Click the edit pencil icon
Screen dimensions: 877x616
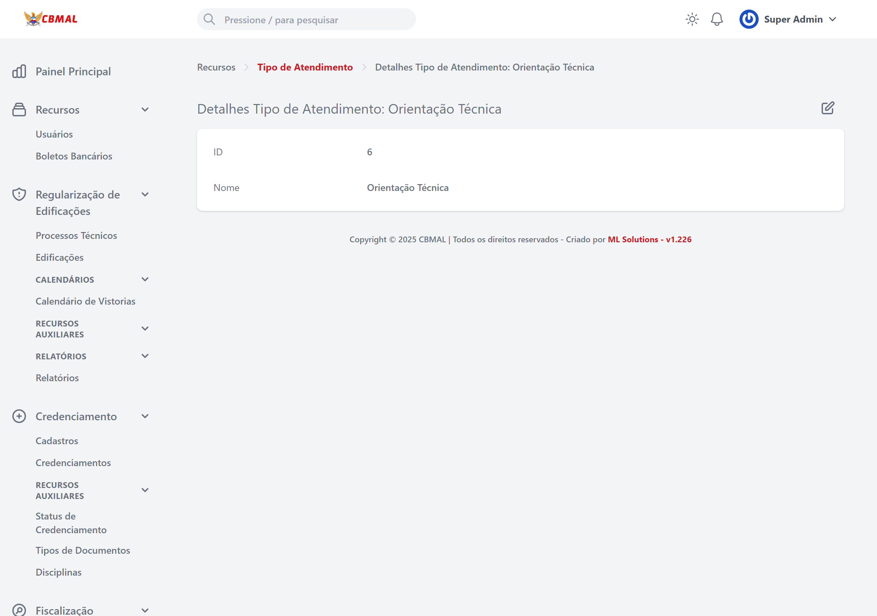[827, 108]
